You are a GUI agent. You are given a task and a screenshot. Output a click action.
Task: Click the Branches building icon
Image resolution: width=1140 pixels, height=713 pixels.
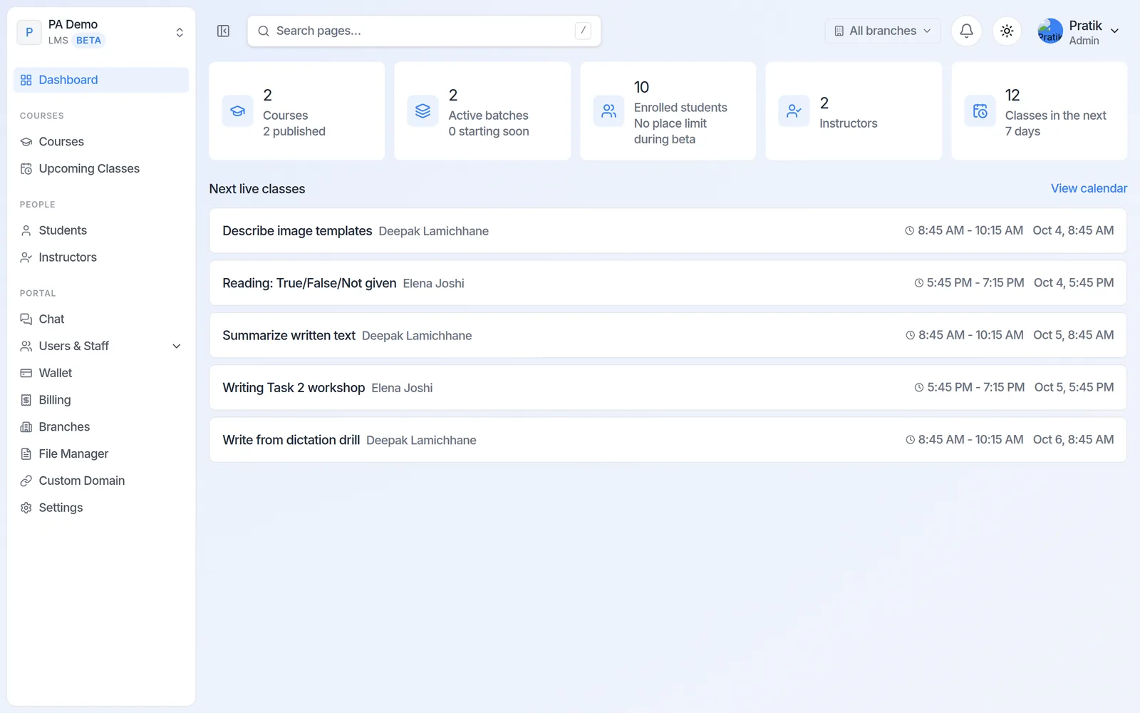(x=26, y=427)
